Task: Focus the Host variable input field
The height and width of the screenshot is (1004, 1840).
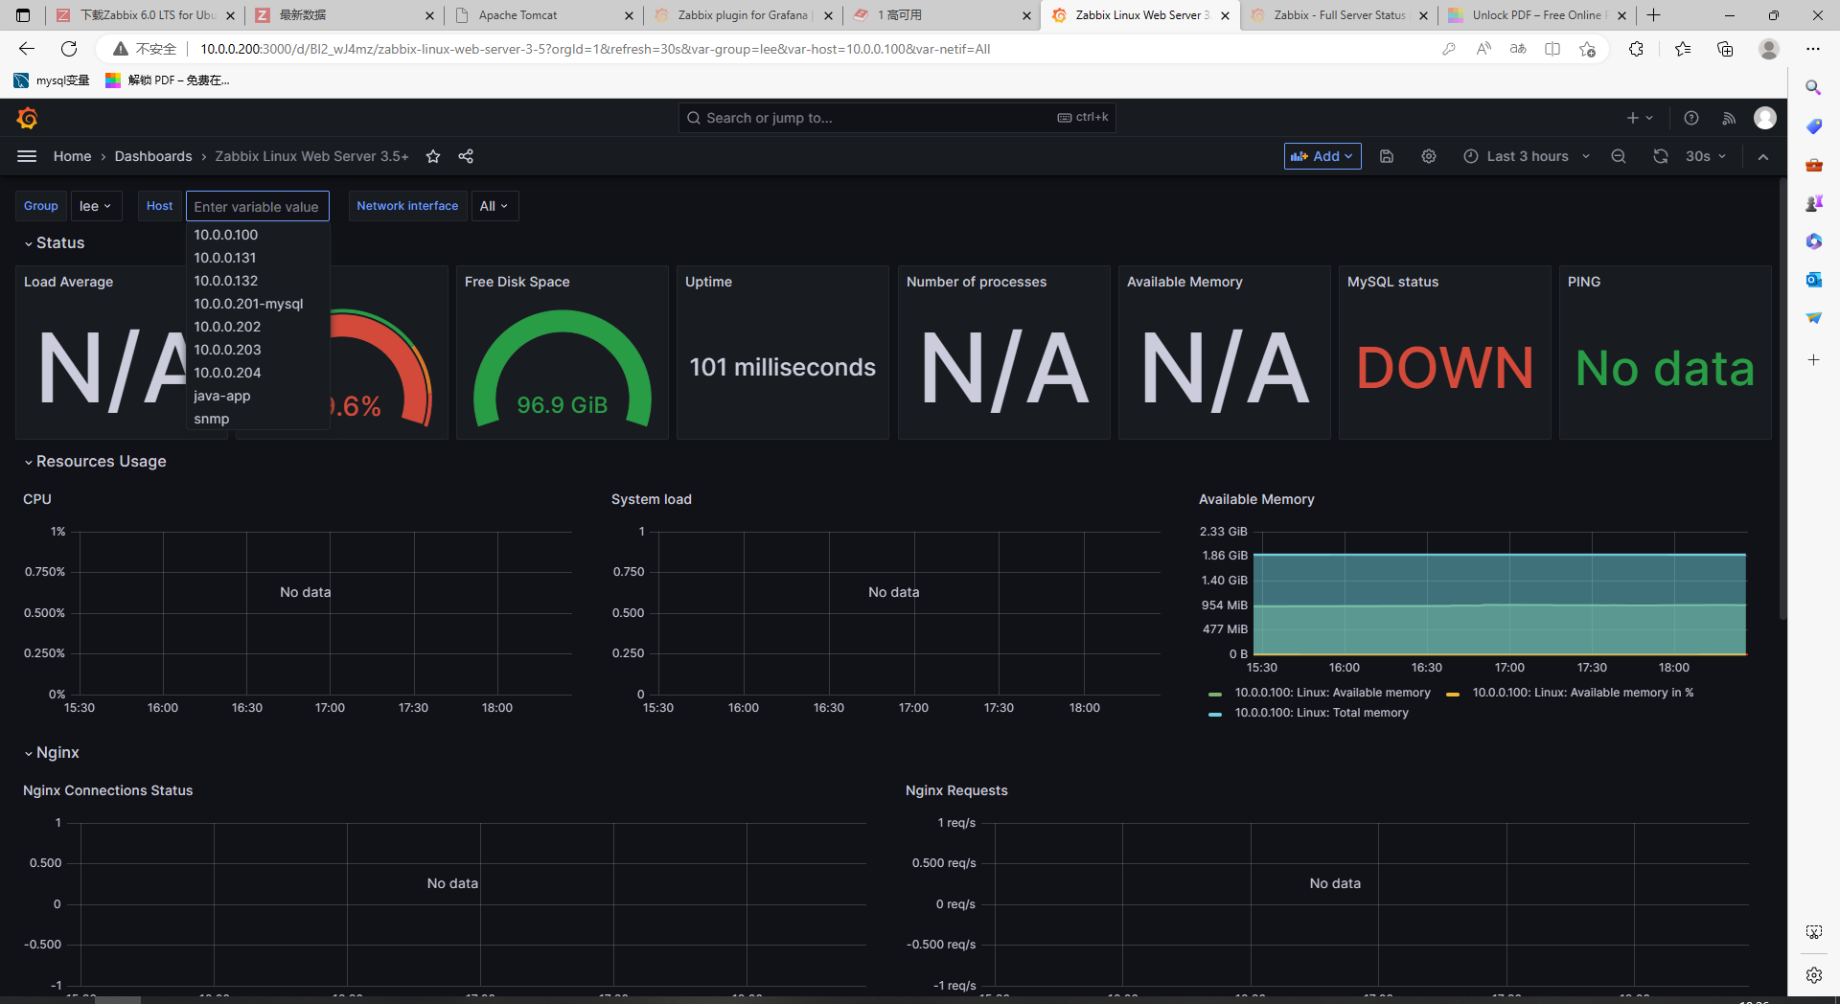Action: 257,206
